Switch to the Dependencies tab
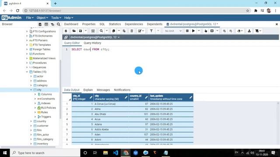Viewport: 280px width, 157px height. pos(134,24)
